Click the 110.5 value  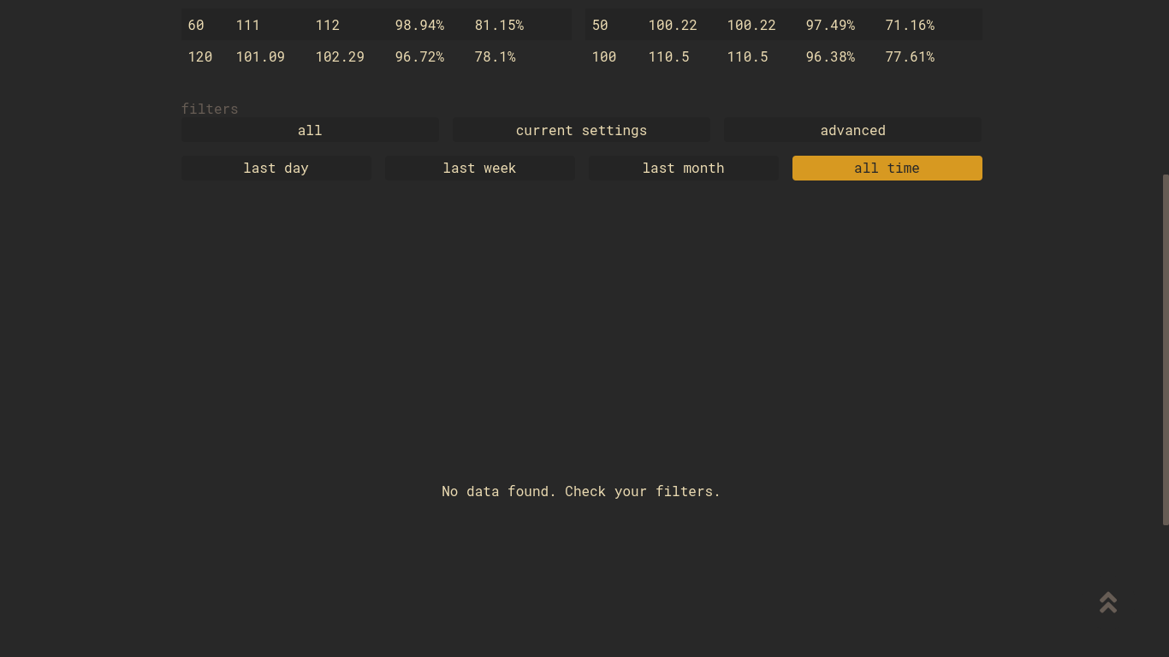point(668,56)
